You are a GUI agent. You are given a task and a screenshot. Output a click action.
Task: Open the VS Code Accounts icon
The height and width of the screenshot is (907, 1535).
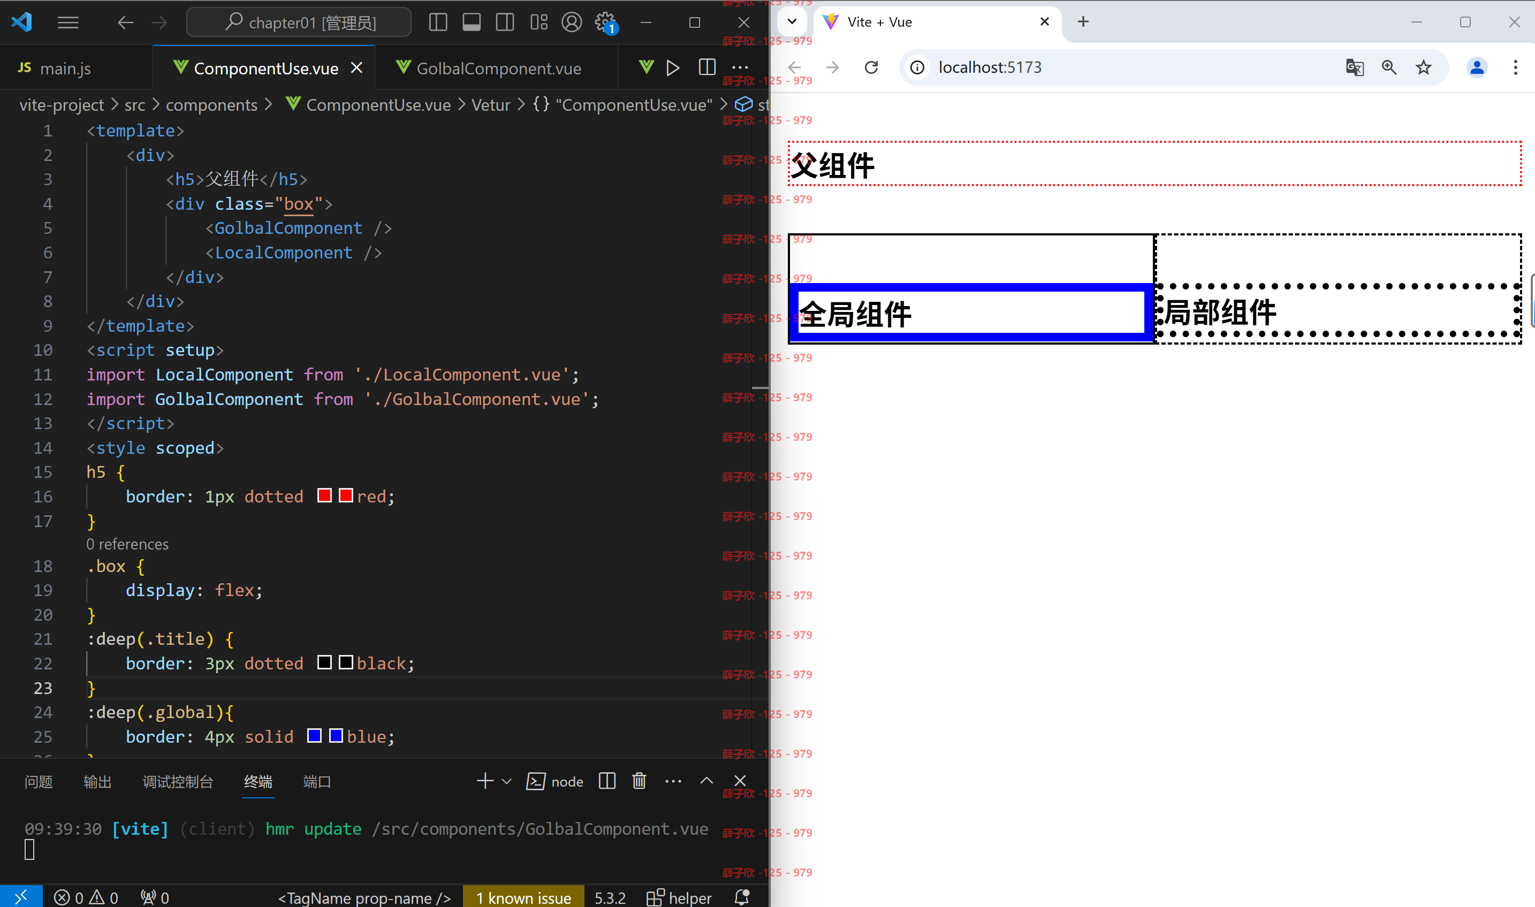click(x=572, y=22)
